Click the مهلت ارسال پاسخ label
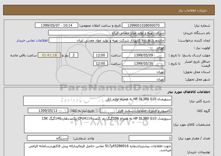Viewport: 221px width, 156px height. 196,55
